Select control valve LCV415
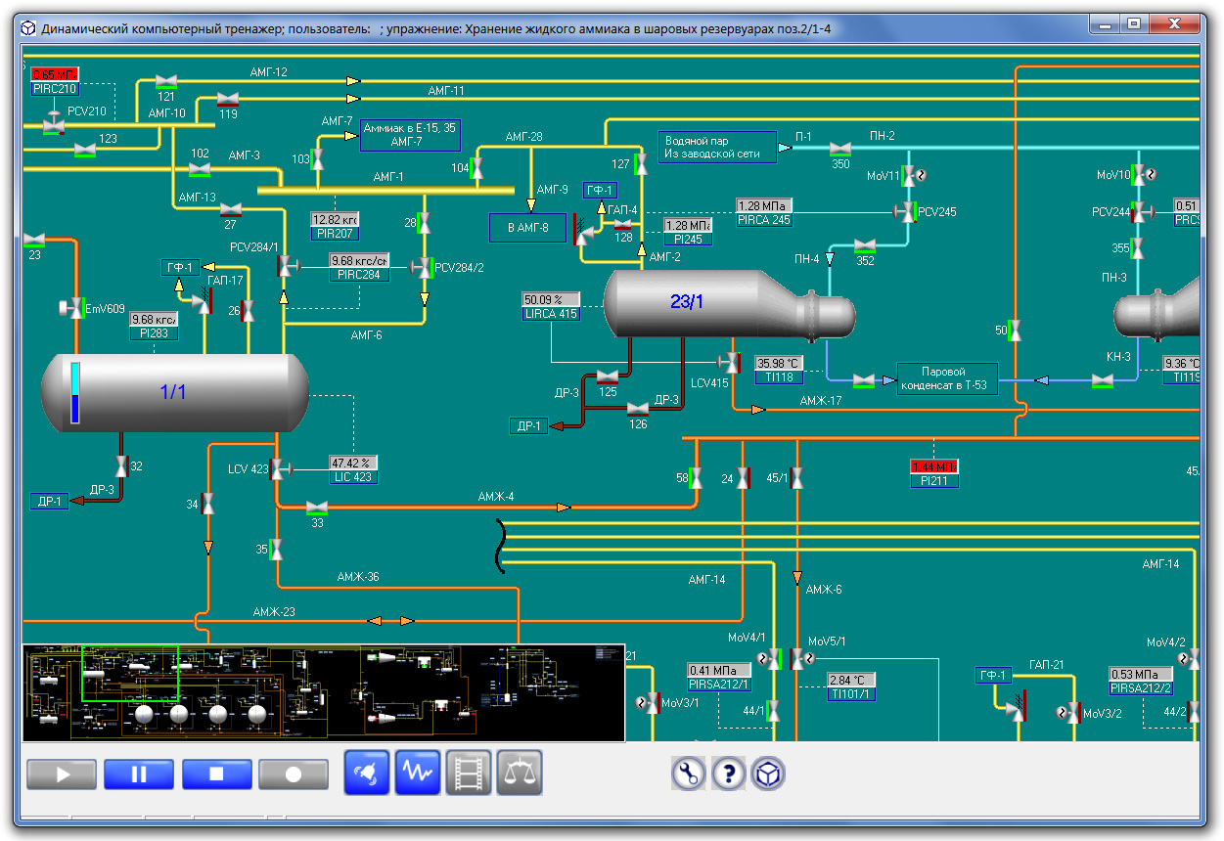1224x841 pixels. tap(729, 364)
